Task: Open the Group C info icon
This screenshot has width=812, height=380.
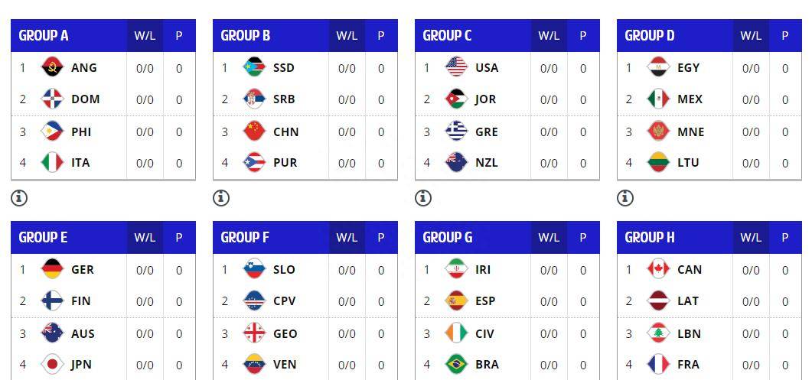Action: click(x=423, y=198)
